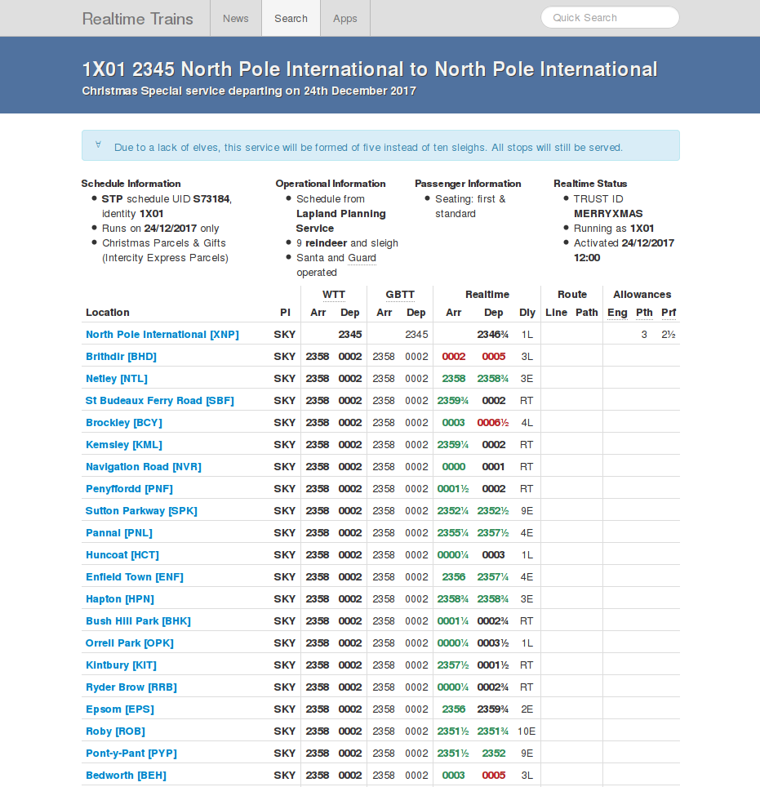Viewport: 760px width, 787px height.
Task: Click the Enfield Town [ENF] link
Action: click(134, 577)
